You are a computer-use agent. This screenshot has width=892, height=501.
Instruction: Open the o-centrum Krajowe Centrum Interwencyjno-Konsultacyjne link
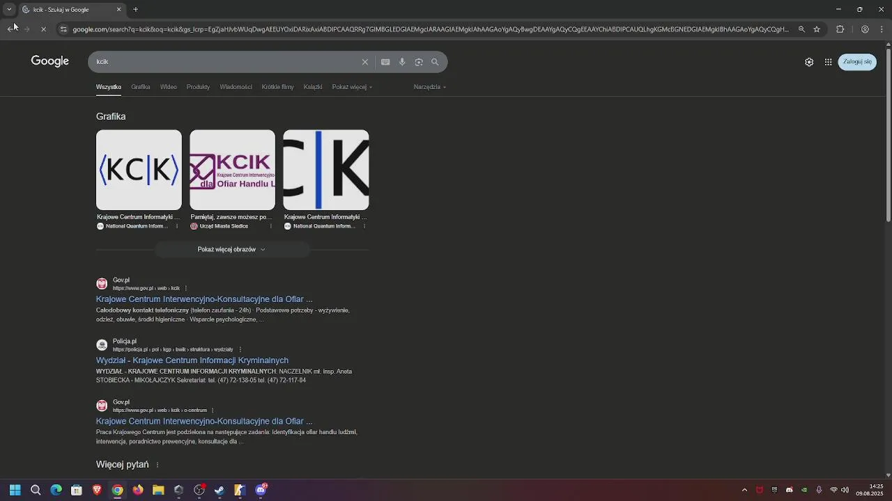[204, 421]
